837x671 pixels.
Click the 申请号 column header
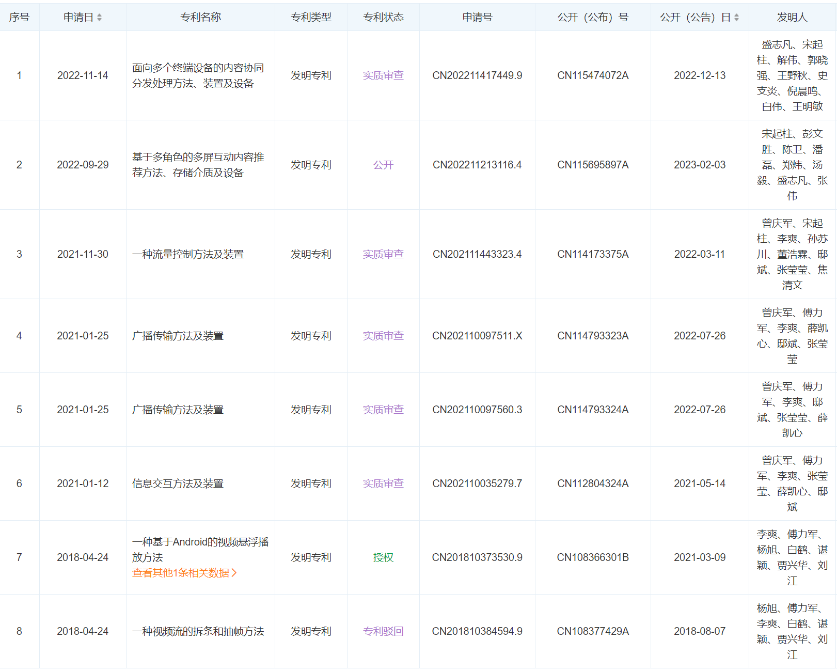(477, 17)
